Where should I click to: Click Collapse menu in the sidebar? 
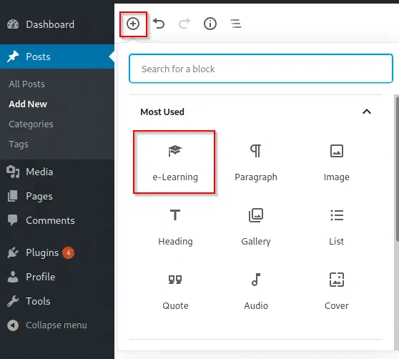tap(47, 325)
